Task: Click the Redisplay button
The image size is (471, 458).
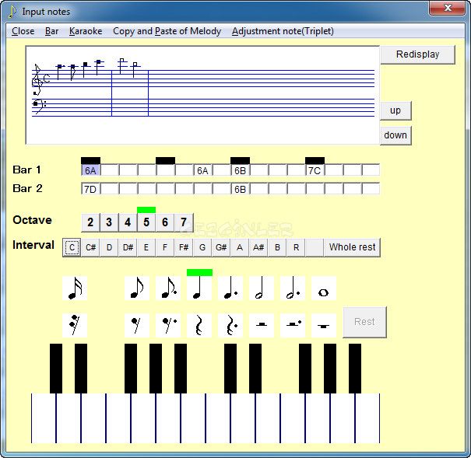Action: pos(418,54)
